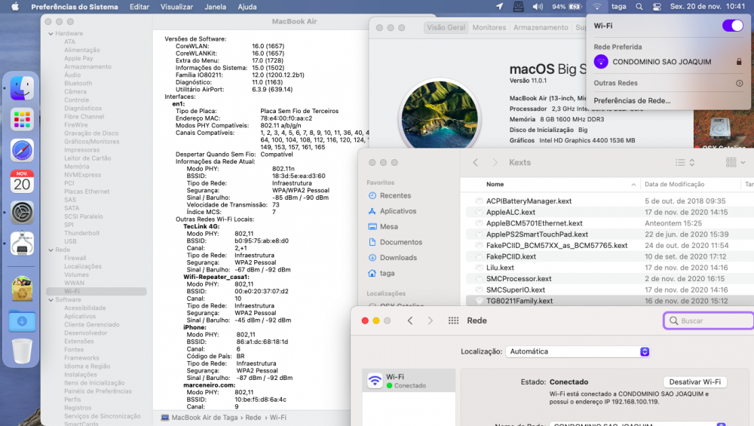Image resolution: width=754 pixels, height=426 pixels.
Task: Show all preferences grid in Rede window
Action: coord(453,320)
